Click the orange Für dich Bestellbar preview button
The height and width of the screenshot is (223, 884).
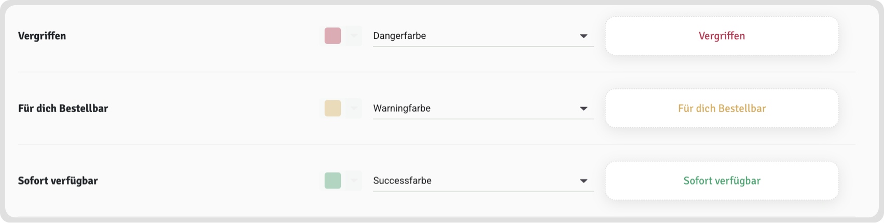point(722,108)
